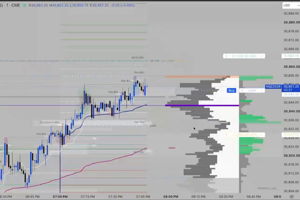The width and height of the screenshot is (300, 200).
Task: Click the 15m SSL level label
Action: 139,122
